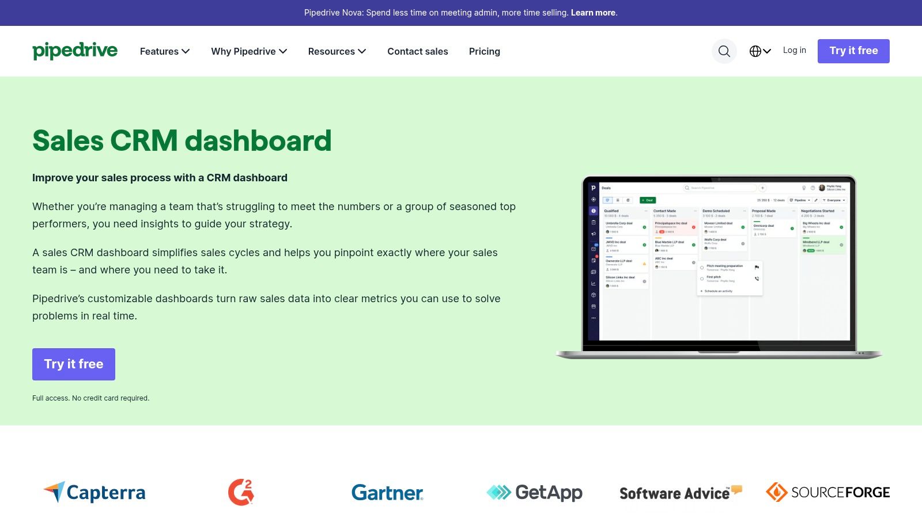The width and height of the screenshot is (922, 518).
Task: Expand the Resources menu
Action: tap(337, 51)
